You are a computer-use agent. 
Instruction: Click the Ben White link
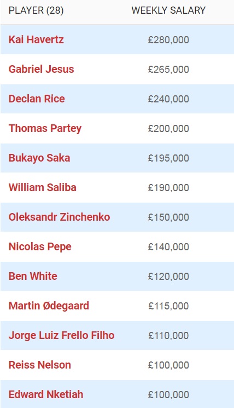coord(33,277)
